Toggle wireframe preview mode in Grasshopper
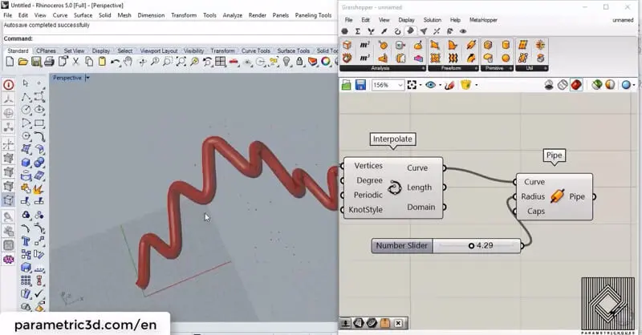642x335 pixels. coord(563,85)
